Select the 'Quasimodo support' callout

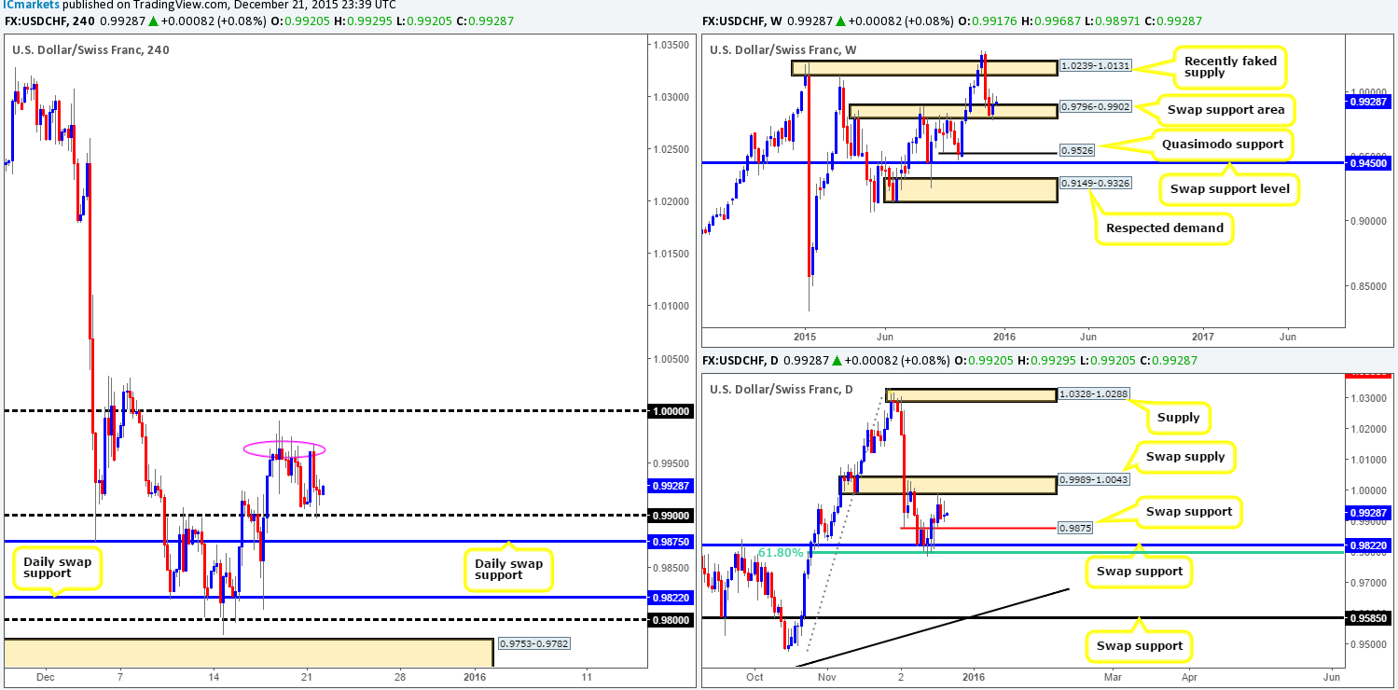[x=1223, y=145]
